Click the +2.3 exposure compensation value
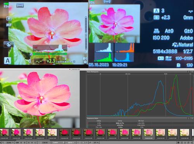This screenshot has height=144, width=194. pyautogui.click(x=51, y=61)
